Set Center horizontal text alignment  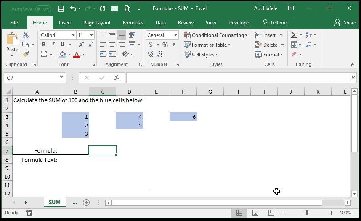[112, 45]
